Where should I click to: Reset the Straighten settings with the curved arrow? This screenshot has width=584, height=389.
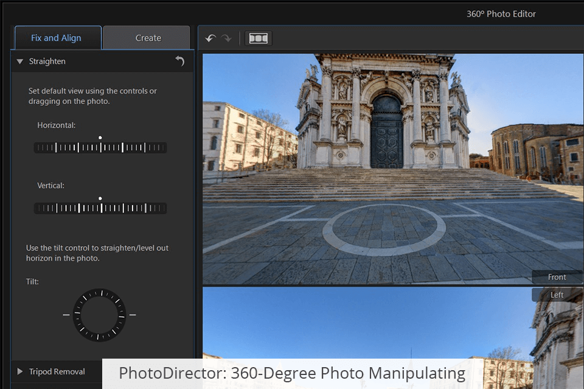(x=179, y=61)
